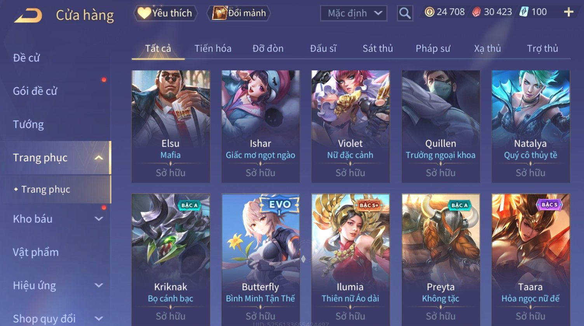This screenshot has width=584, height=326.
Task: Expand the Hiệu ứng sidebar section
Action: click(x=99, y=286)
